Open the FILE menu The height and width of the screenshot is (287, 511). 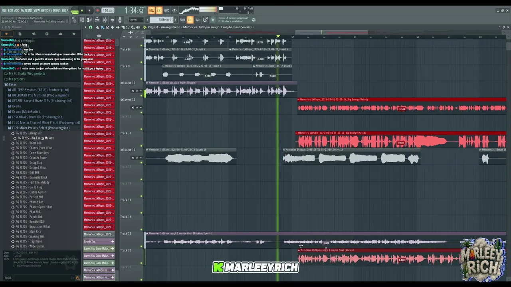pos(4,10)
